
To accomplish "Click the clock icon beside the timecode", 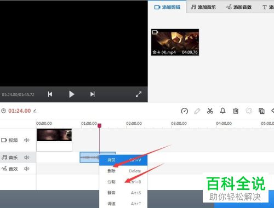I will 3,111.
